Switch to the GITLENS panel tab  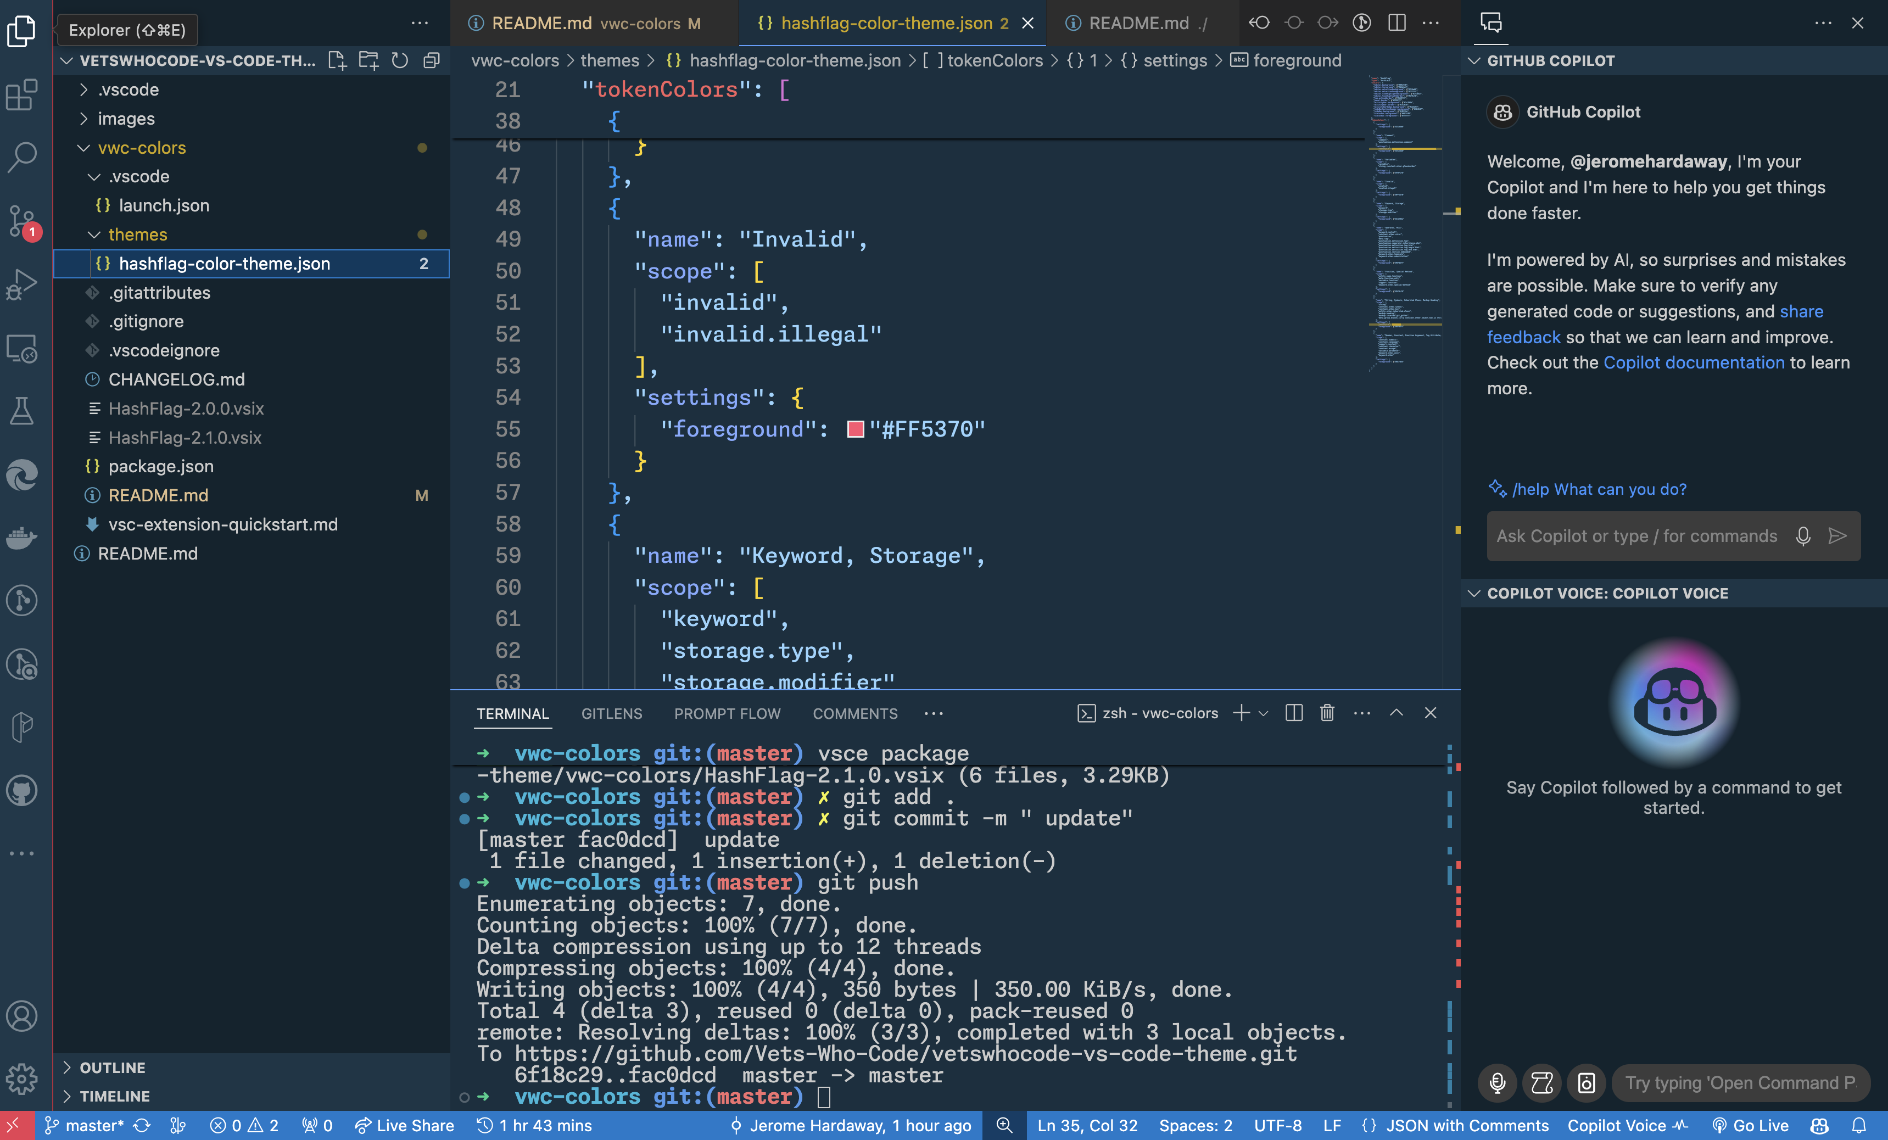(611, 713)
